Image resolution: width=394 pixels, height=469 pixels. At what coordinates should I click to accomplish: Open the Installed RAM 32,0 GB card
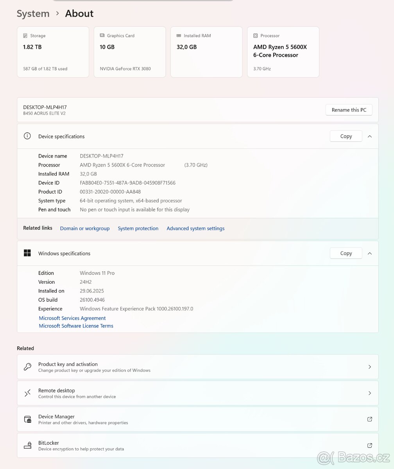coord(206,52)
